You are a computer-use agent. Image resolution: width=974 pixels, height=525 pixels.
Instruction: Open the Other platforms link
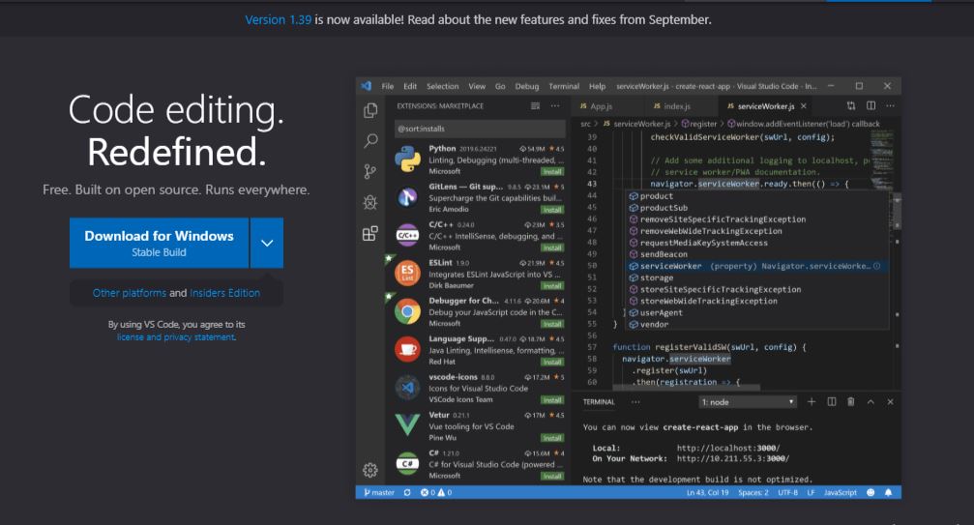pos(130,293)
